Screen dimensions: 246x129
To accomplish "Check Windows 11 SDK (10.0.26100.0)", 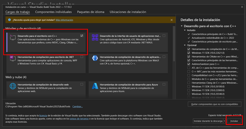I will pos(189,87).
